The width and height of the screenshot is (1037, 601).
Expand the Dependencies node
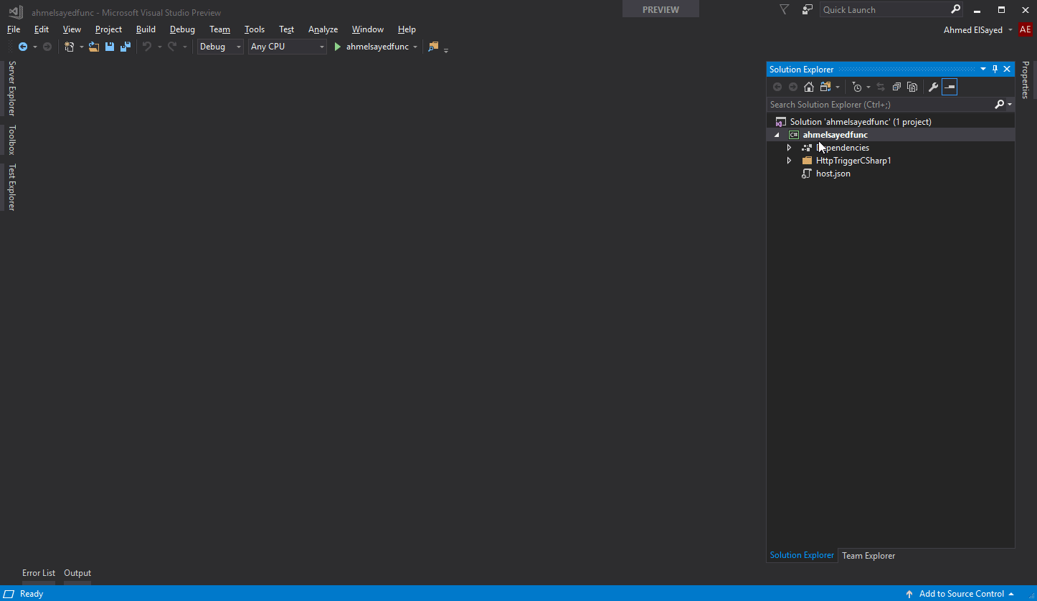[x=789, y=147]
